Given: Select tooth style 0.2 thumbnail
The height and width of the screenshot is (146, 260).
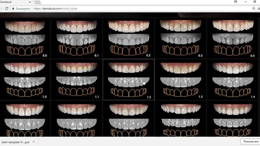Looking at the screenshot, I should [x=129, y=38].
